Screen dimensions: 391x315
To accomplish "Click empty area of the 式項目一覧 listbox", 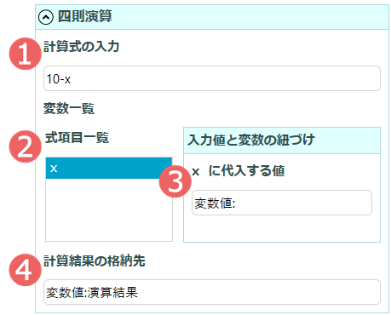I will (x=109, y=210).
